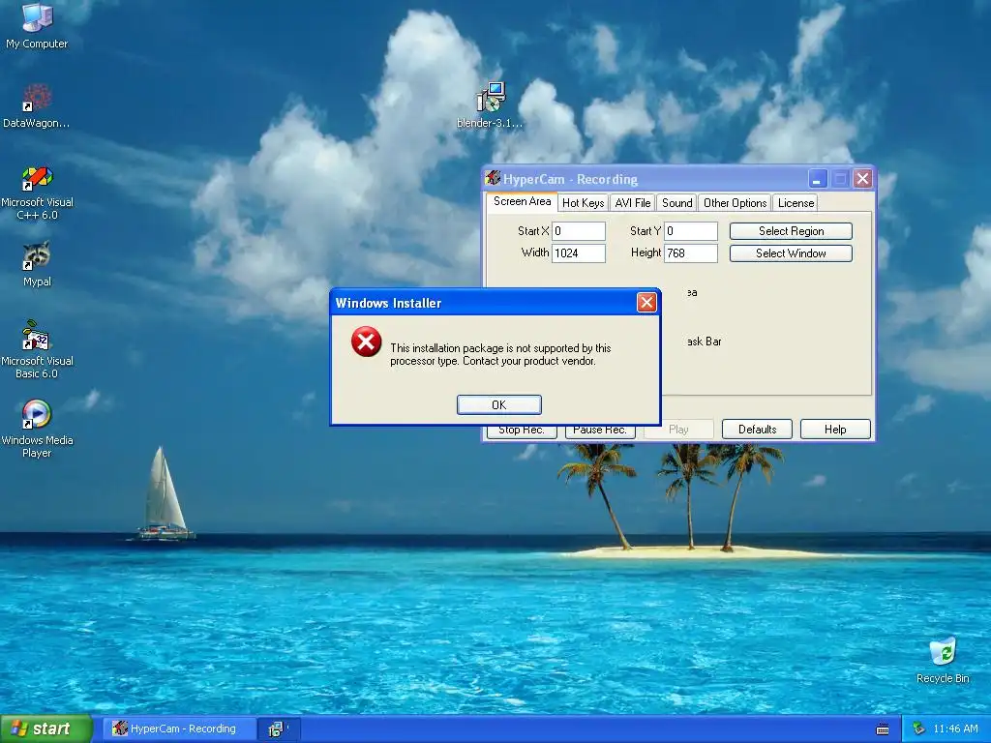Click the red error icon in Windows Installer dialog
Screen dimensions: 991x743
[x=366, y=342]
